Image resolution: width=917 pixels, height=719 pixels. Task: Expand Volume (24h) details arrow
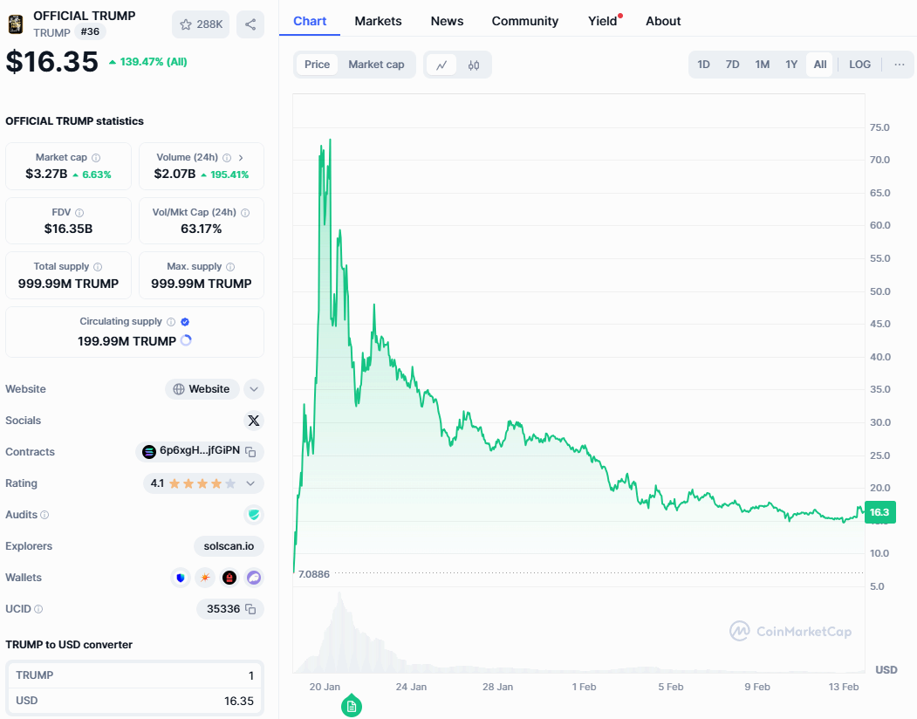pos(240,157)
